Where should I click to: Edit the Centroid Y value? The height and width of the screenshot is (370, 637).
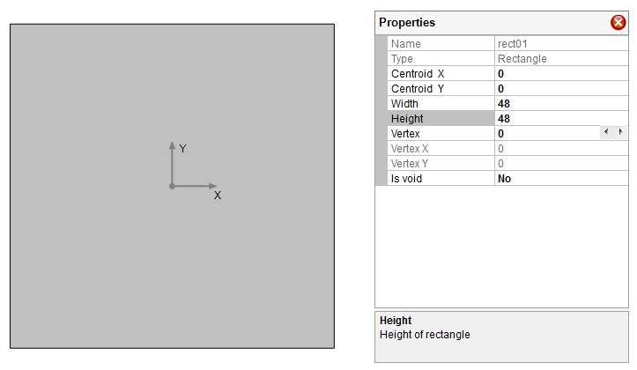[561, 89]
